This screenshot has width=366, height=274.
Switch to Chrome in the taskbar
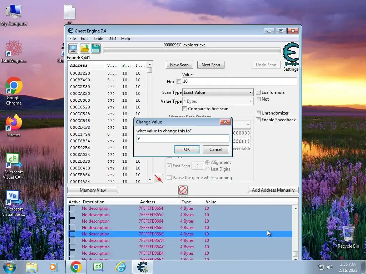pyautogui.click(x=76, y=267)
